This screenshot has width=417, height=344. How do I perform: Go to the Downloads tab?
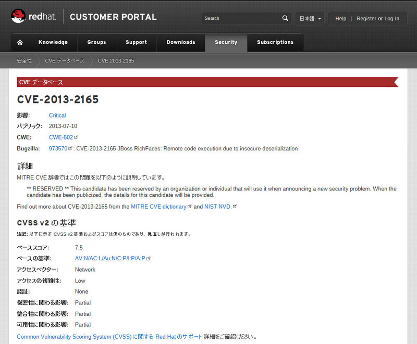(x=181, y=42)
